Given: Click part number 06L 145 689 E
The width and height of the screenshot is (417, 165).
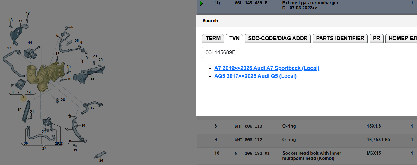Looking at the screenshot, I should [x=251, y=3].
